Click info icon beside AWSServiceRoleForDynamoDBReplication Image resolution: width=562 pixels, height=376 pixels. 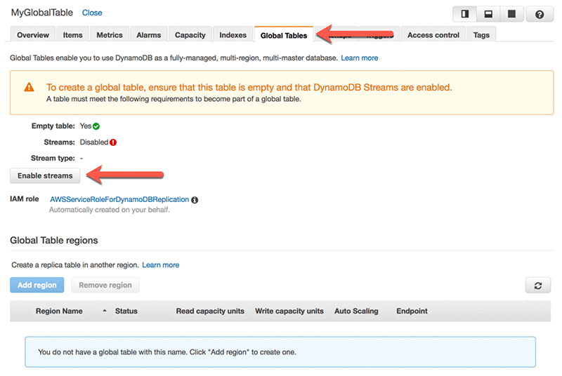pyautogui.click(x=195, y=200)
